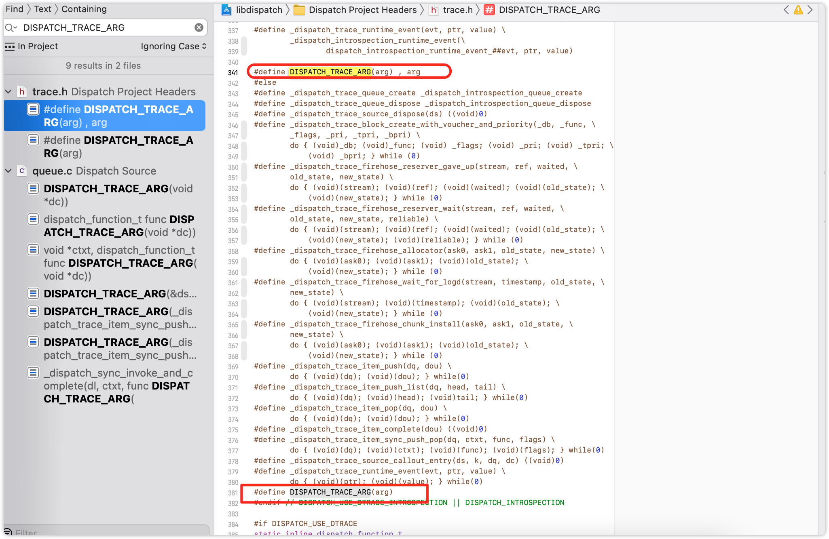Change the Ignoring Case dropdown
Viewport: 829px width, 539px height.
click(173, 46)
